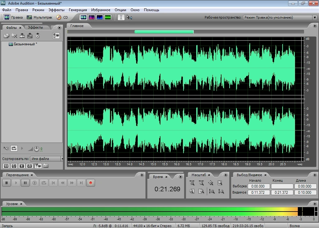Click the horizontal zoom in icon

pyautogui.click(x=192, y=183)
